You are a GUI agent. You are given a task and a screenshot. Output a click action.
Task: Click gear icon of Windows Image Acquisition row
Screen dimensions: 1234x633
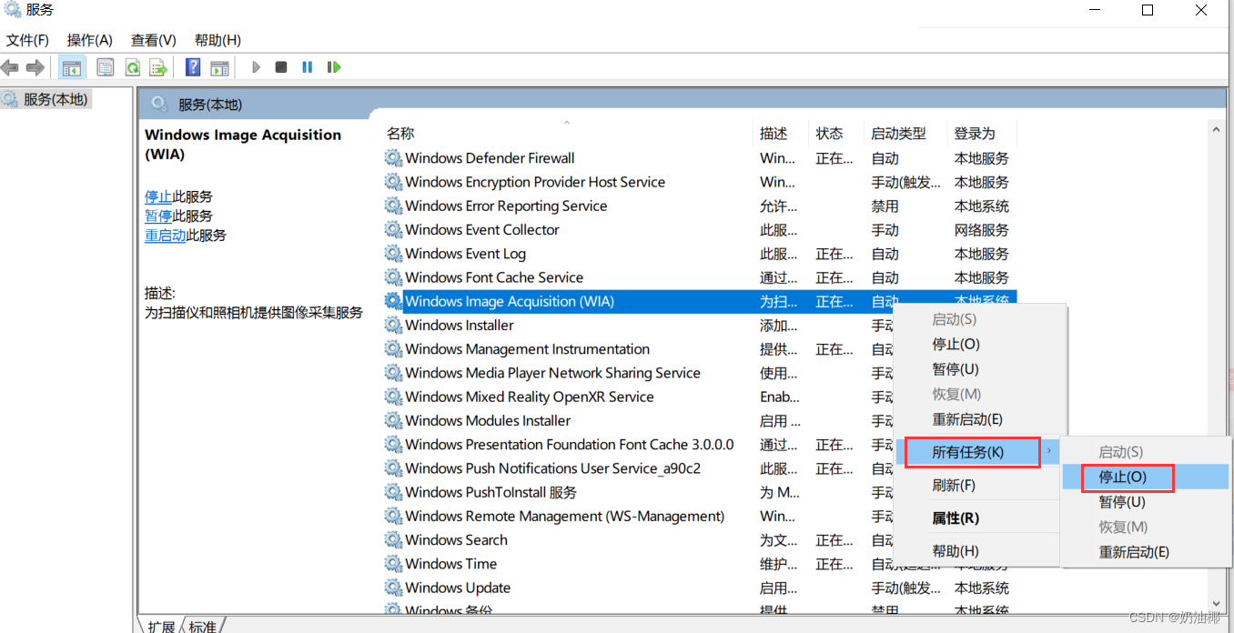point(393,301)
